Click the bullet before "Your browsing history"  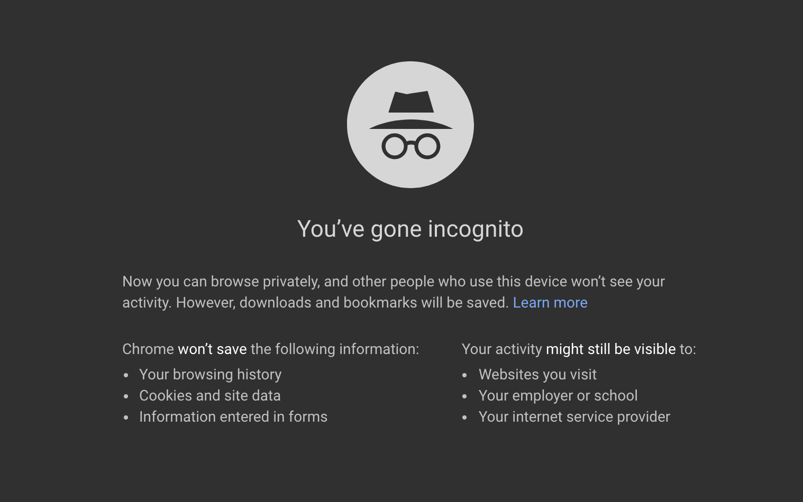point(126,375)
